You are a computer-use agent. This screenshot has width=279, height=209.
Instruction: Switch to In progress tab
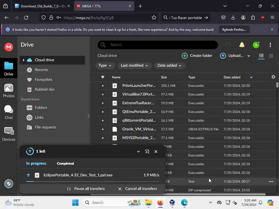pyautogui.click(x=36, y=163)
